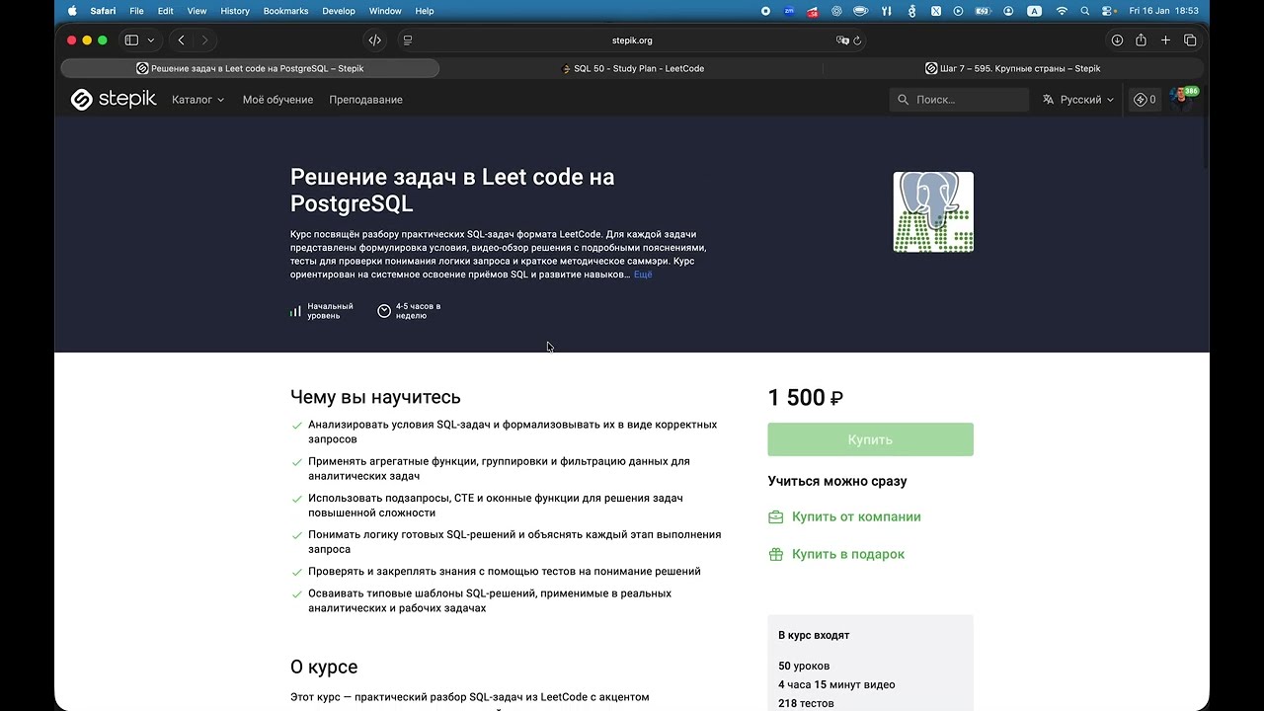Click the 1 500 ₽ price text

(x=806, y=398)
